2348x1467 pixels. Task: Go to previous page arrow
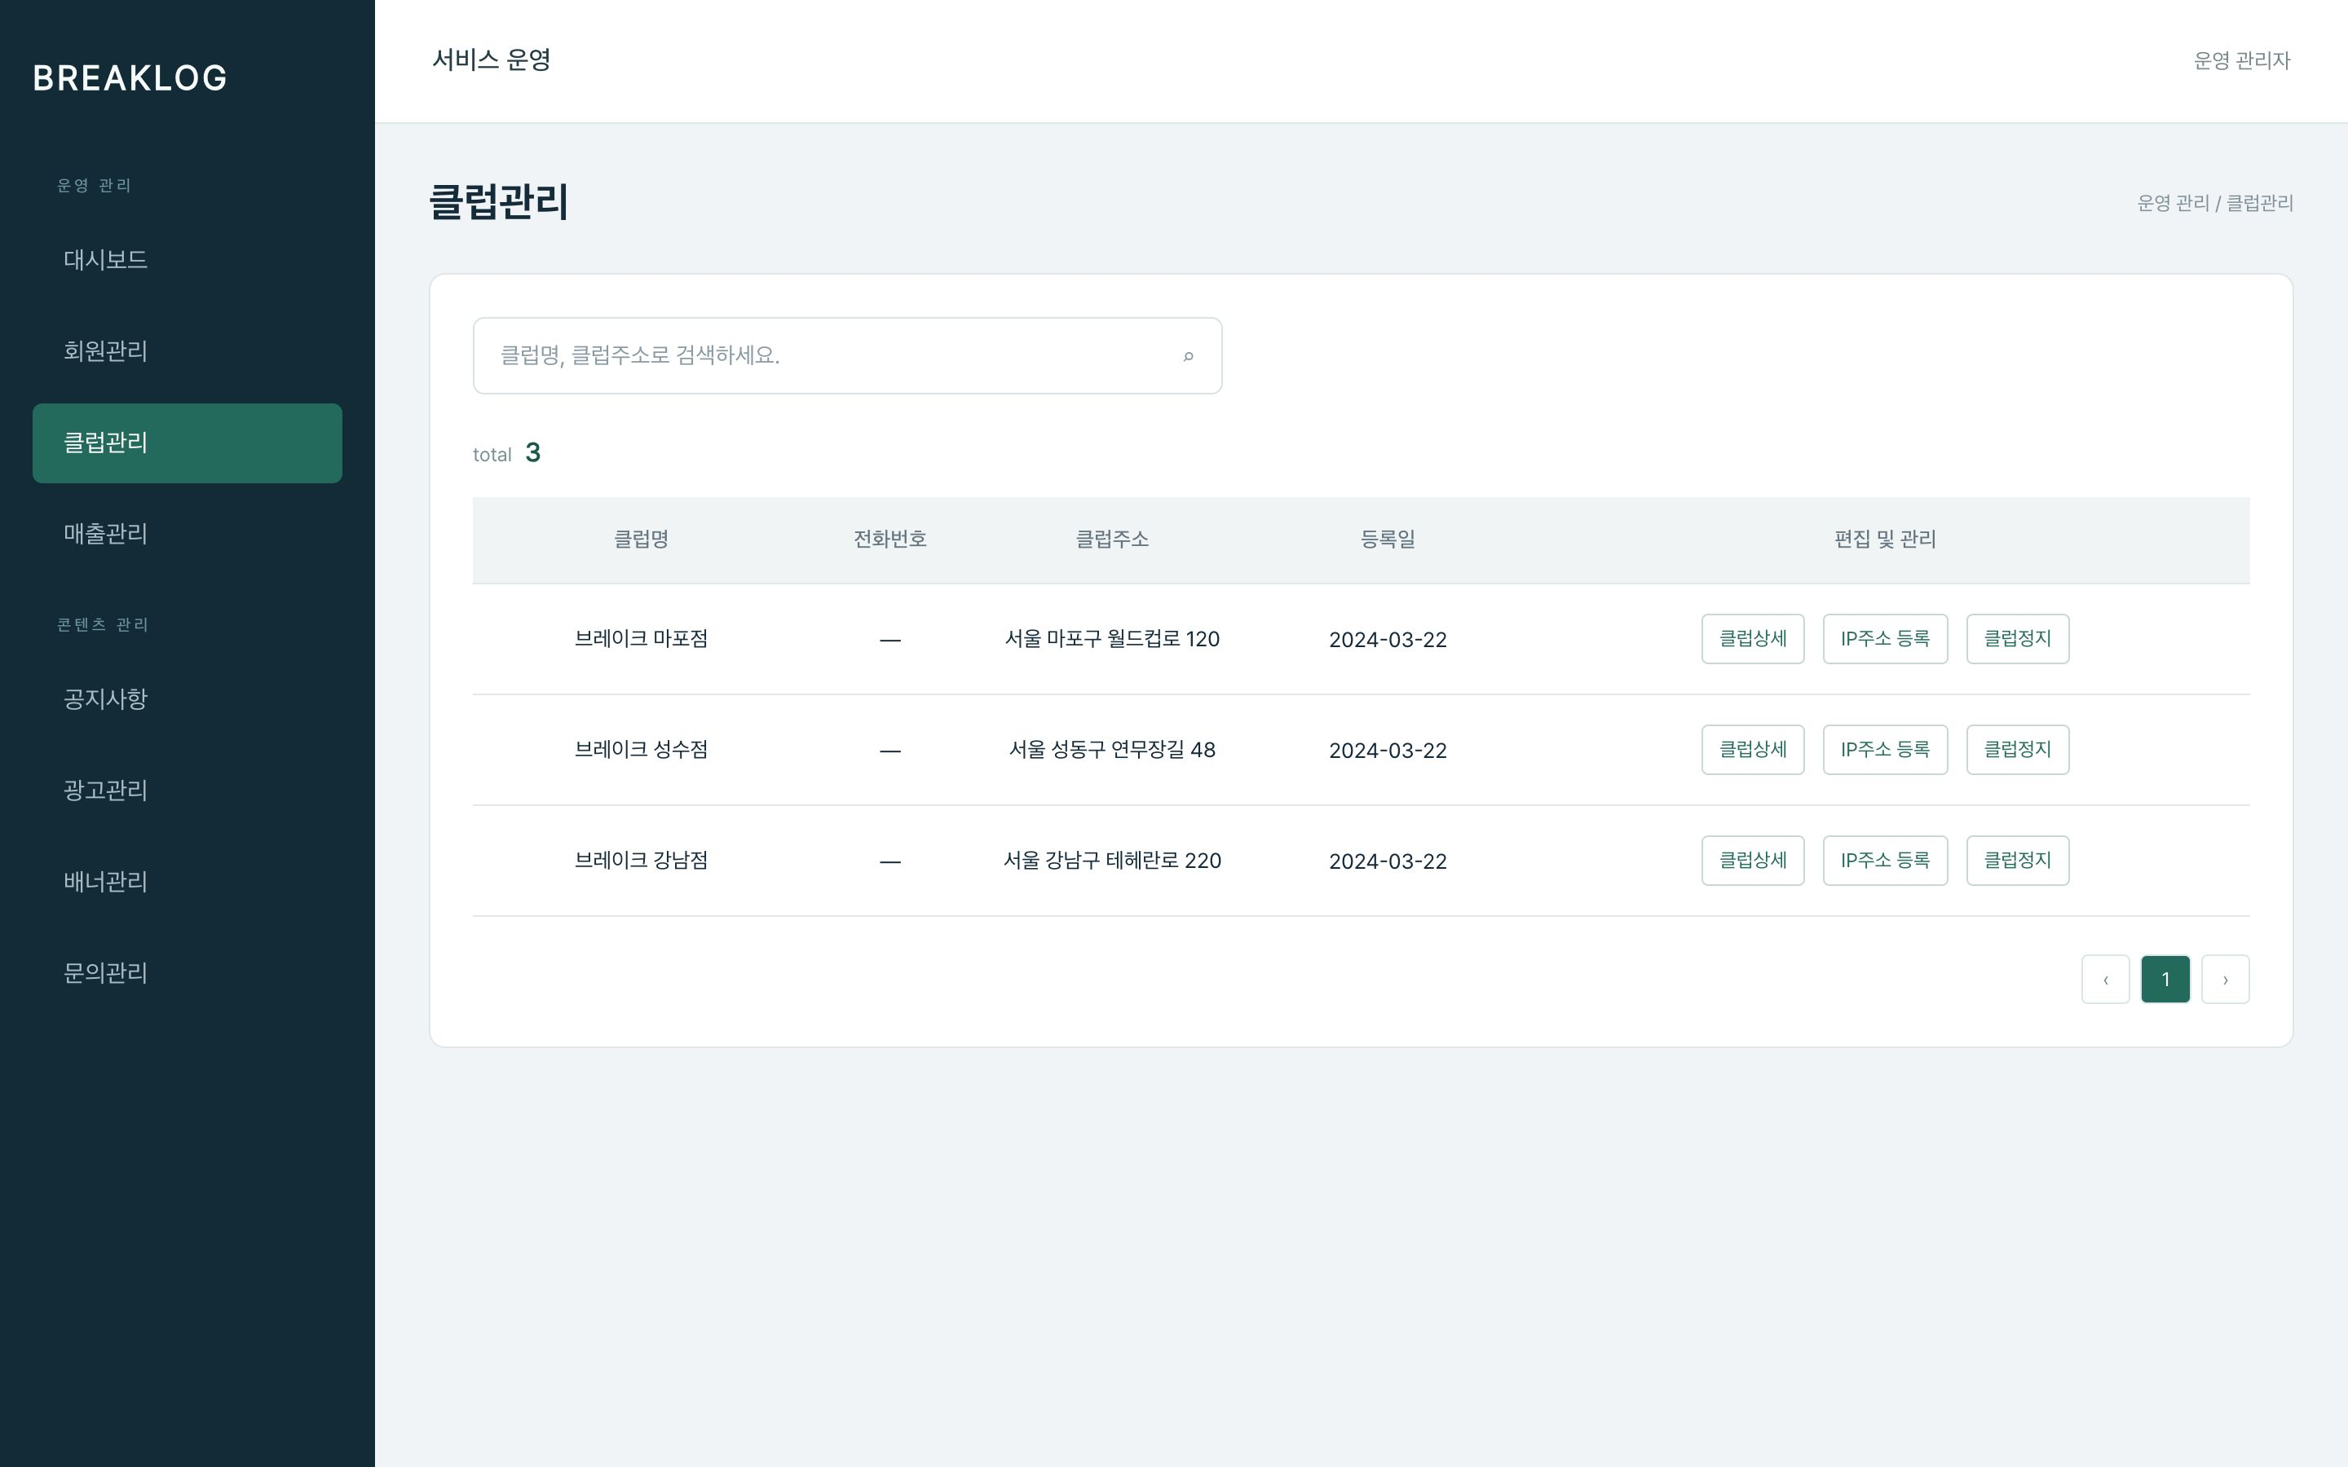[2104, 979]
